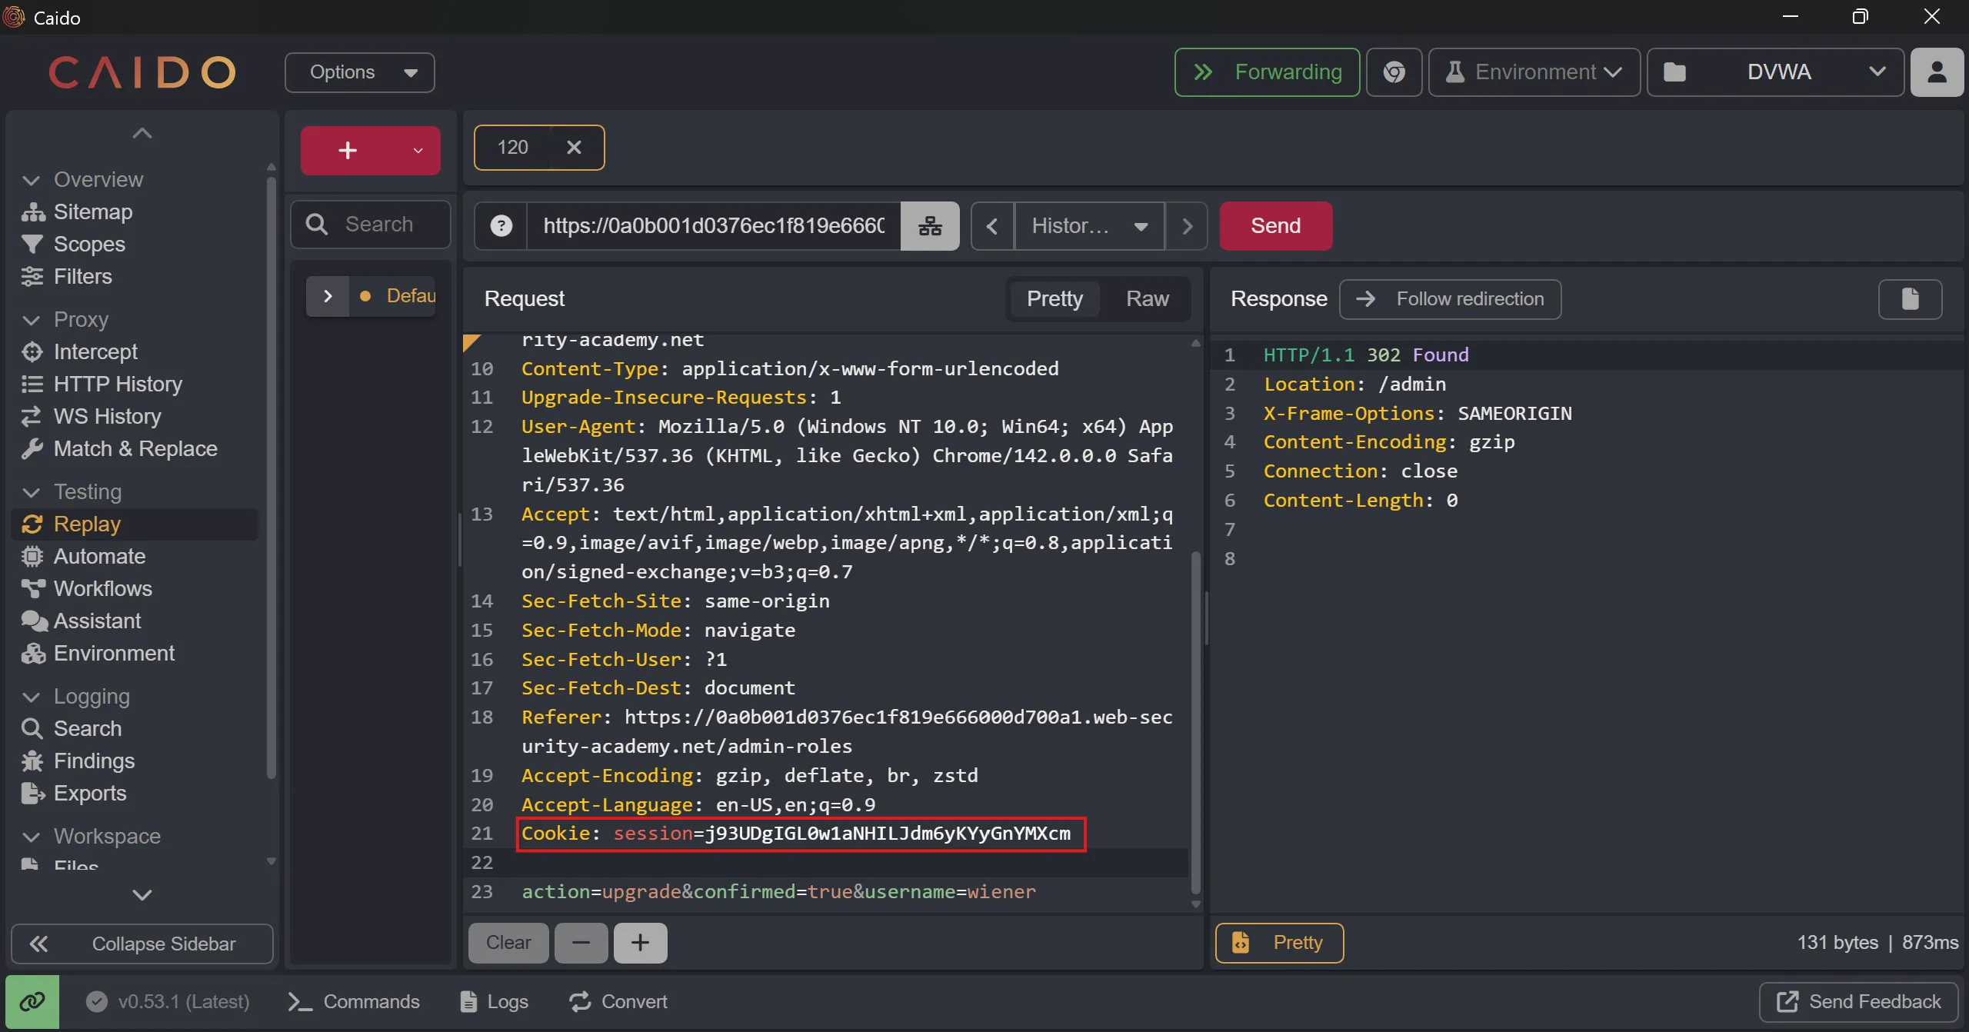Go to previous history entry arrow
Screen dimensions: 1969x1032
click(x=992, y=225)
